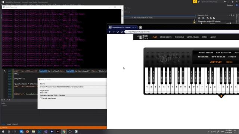Open THE WORLD in site navigation
The image size is (239, 134).
click(179, 37)
